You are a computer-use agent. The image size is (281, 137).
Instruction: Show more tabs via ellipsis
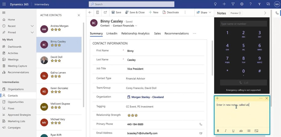pyautogui.click(x=195, y=33)
